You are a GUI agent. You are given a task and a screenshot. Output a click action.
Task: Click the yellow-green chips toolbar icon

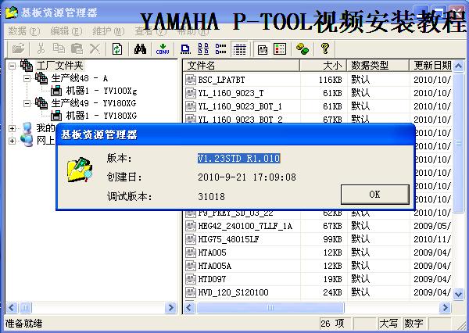(x=302, y=48)
